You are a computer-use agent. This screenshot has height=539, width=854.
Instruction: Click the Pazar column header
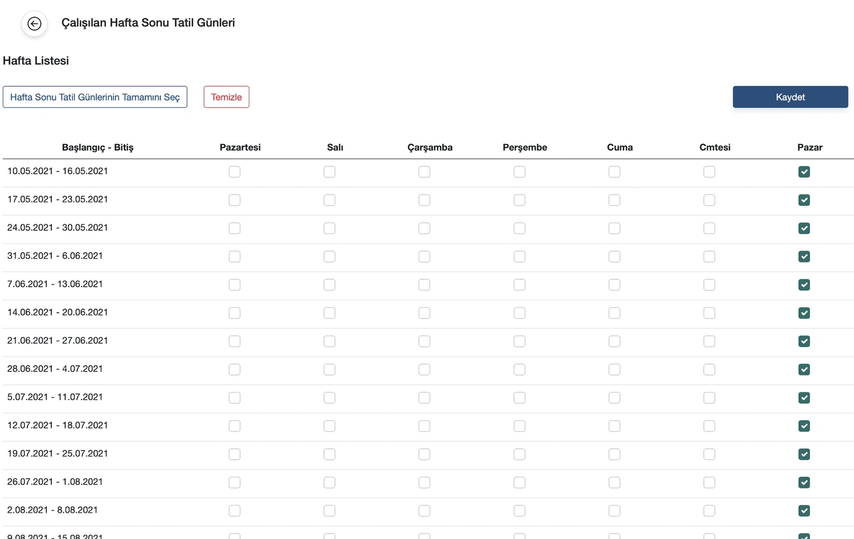[810, 148]
